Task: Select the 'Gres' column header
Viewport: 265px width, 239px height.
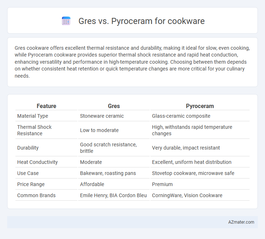Action: 114,106
